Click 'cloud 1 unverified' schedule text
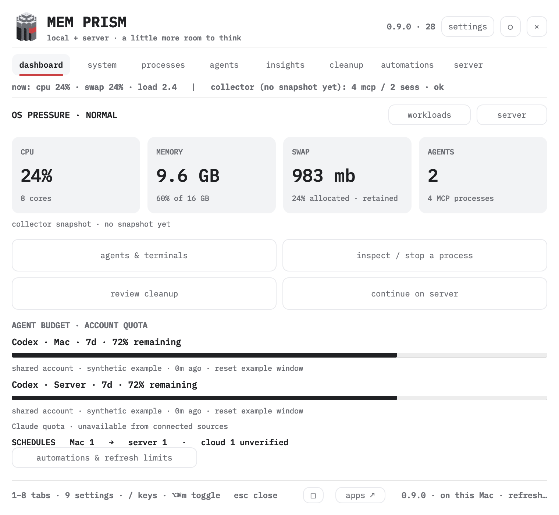This screenshot has width=559, height=515. click(245, 442)
